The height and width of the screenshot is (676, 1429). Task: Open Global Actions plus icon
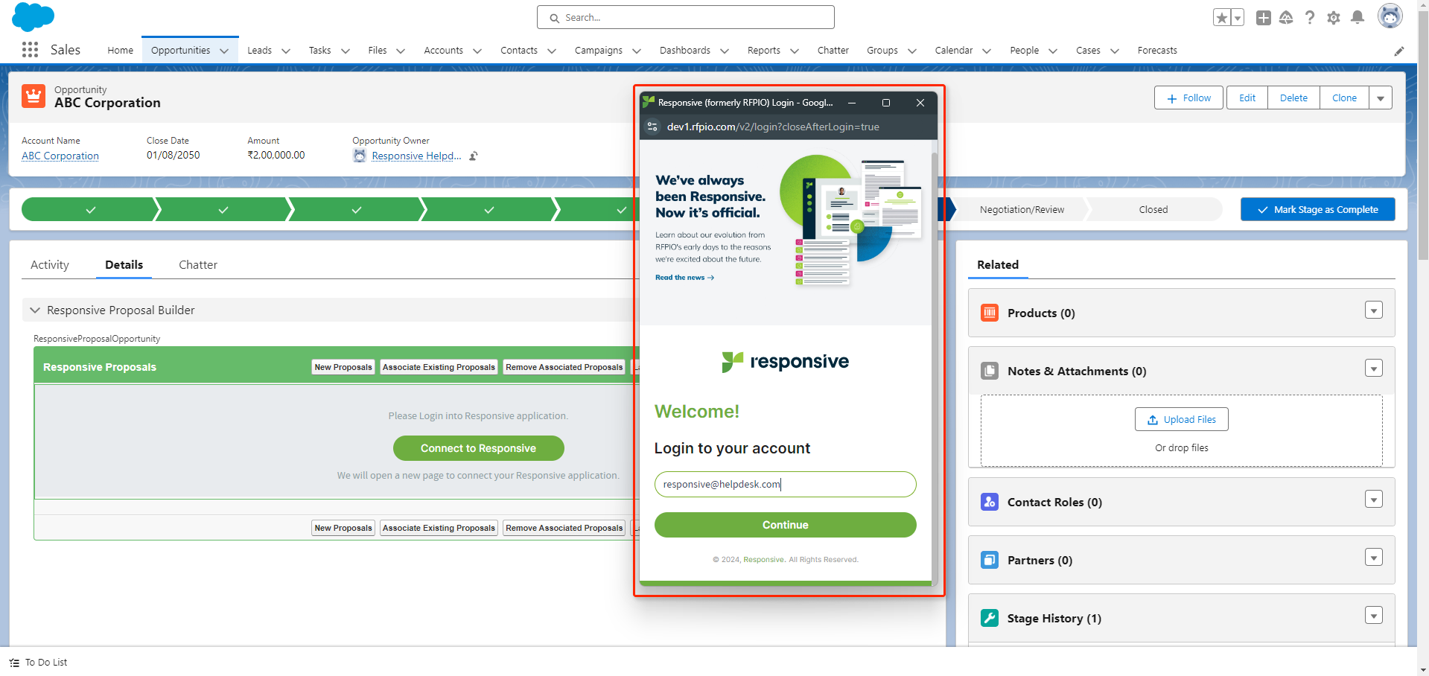tap(1264, 18)
